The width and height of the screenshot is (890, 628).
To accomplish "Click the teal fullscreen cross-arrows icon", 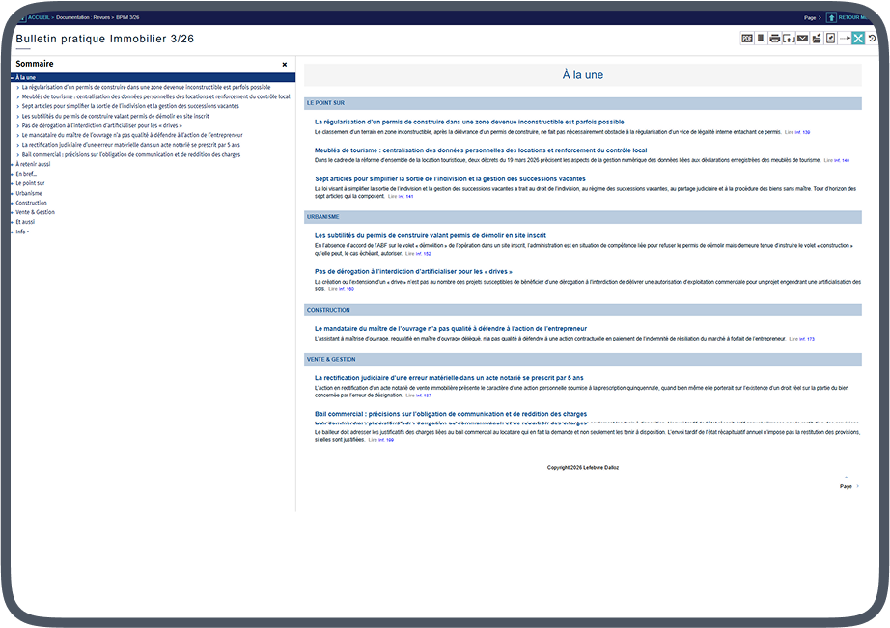I will coord(858,39).
